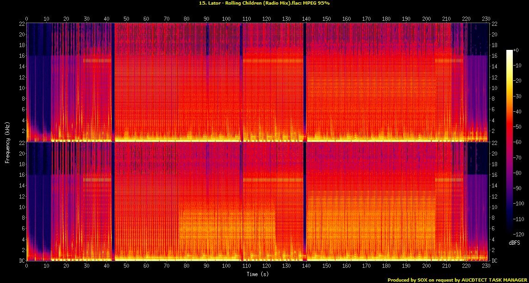Click the spectrogram file title at top
This screenshot has width=529, height=283.
point(264,3)
